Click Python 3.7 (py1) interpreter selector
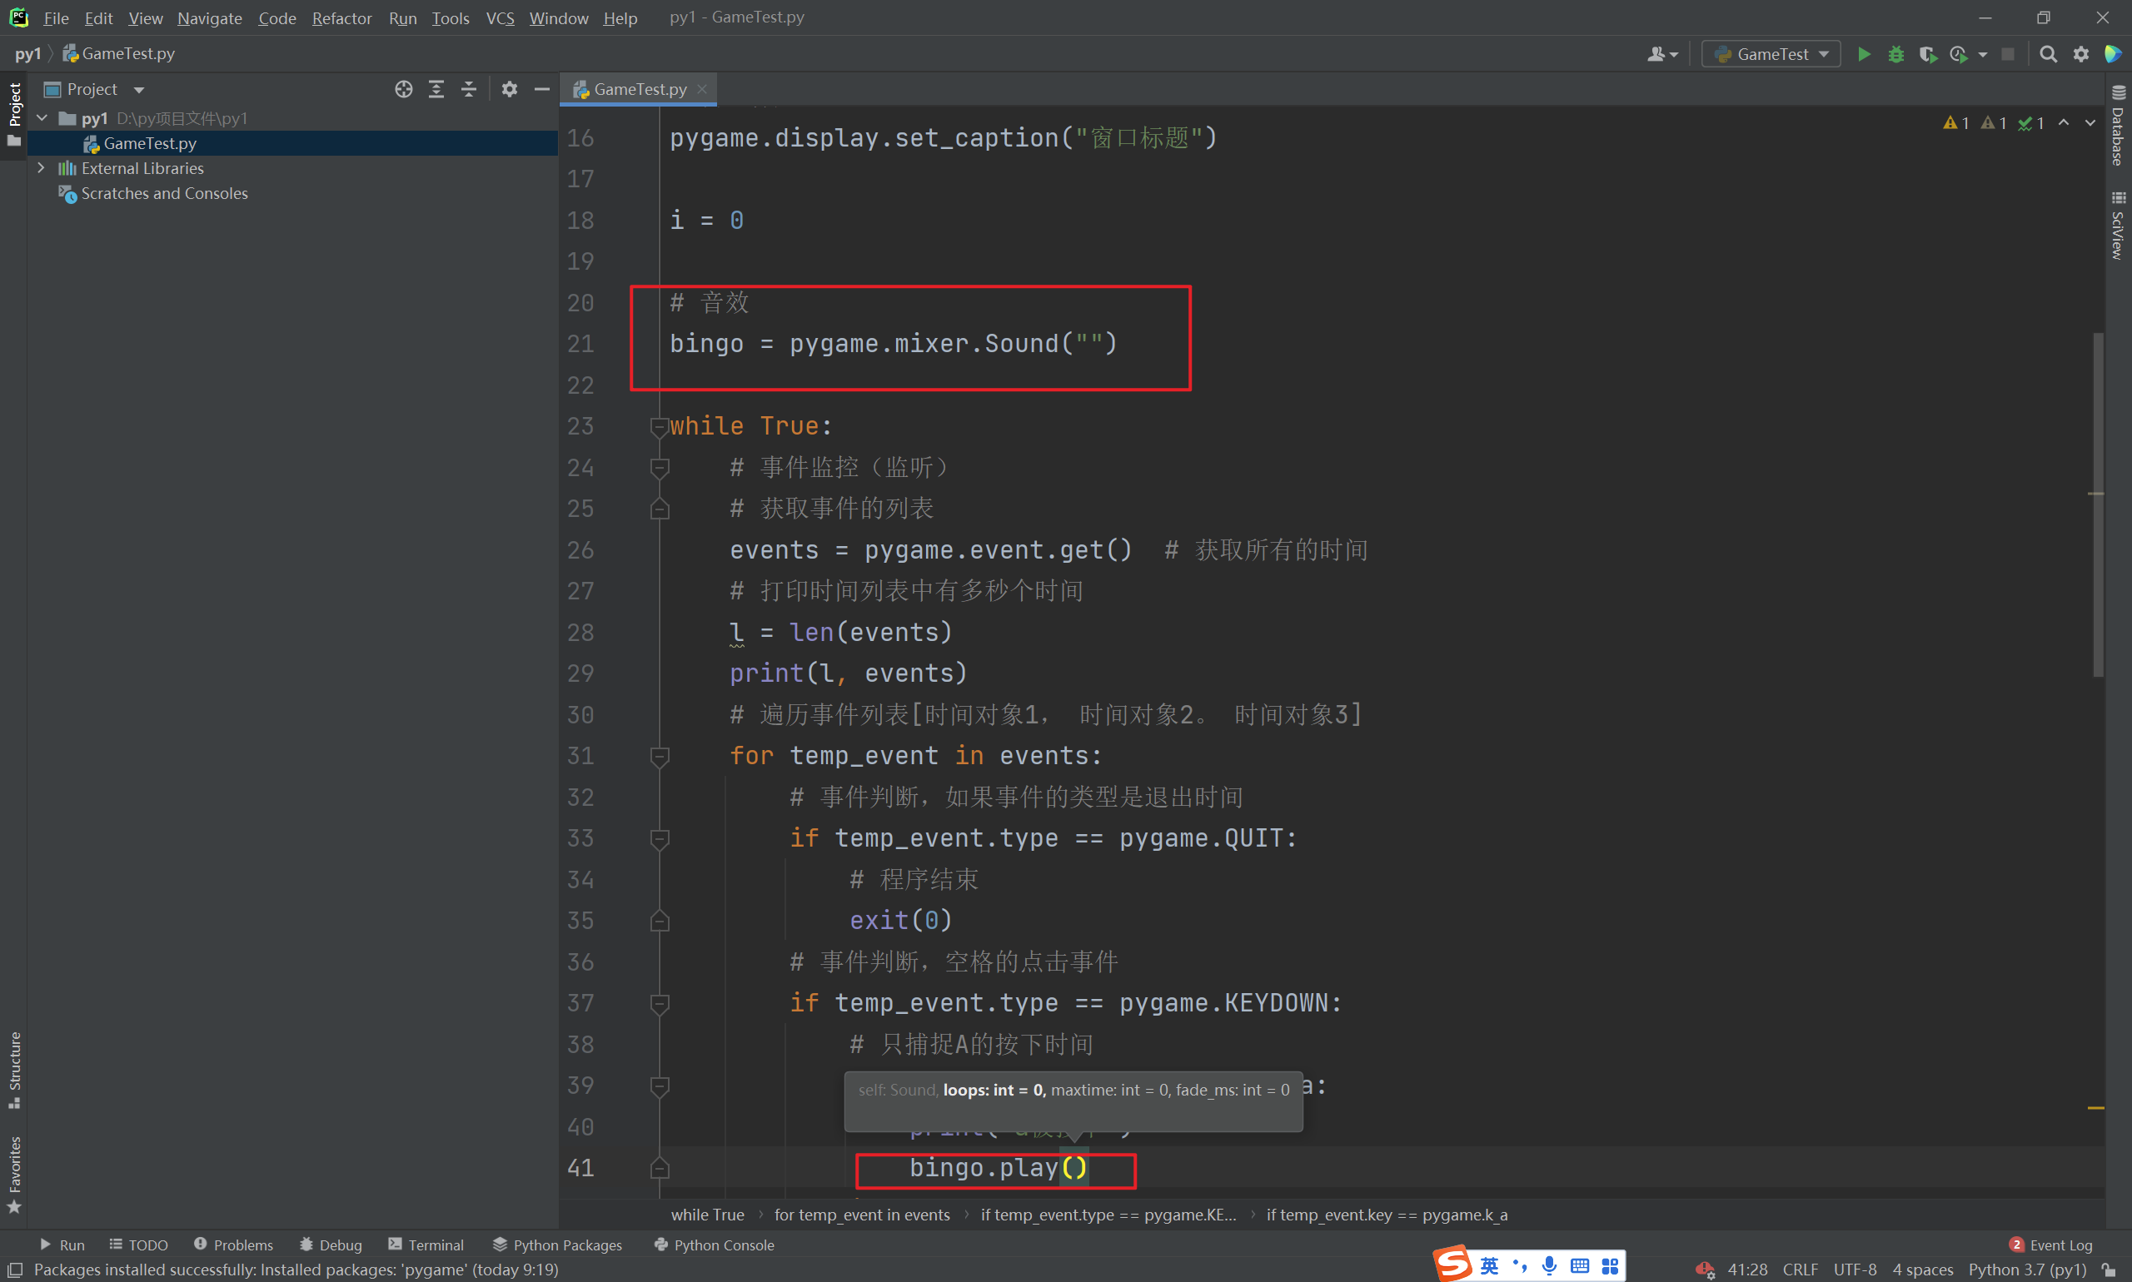Screen dimensions: 2132x1282 pyautogui.click(x=2026, y=1269)
